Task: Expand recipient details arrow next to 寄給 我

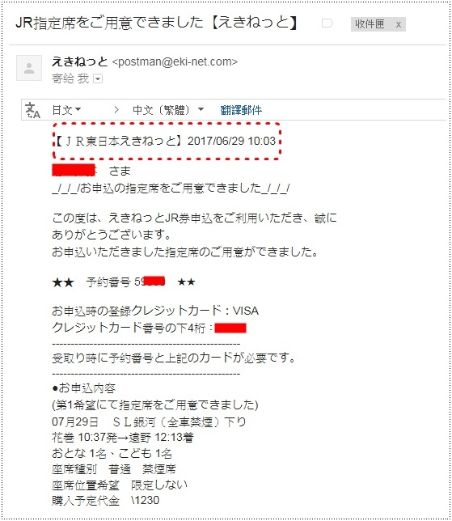Action: tap(98, 78)
